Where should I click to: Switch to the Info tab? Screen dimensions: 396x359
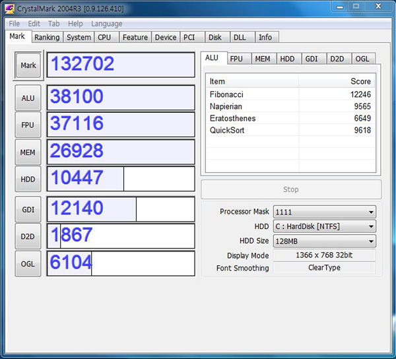click(267, 38)
